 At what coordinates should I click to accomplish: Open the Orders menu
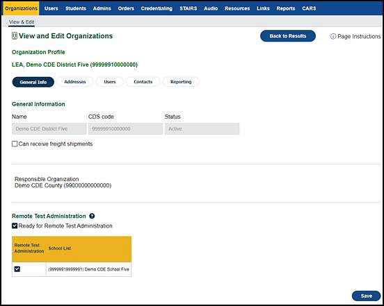point(126,8)
